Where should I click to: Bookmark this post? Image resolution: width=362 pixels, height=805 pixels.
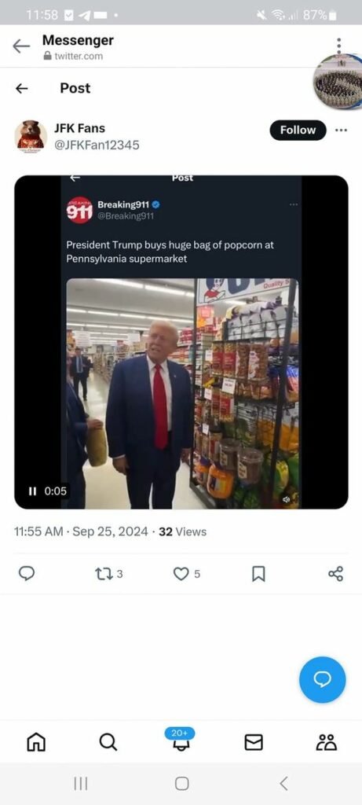258,573
